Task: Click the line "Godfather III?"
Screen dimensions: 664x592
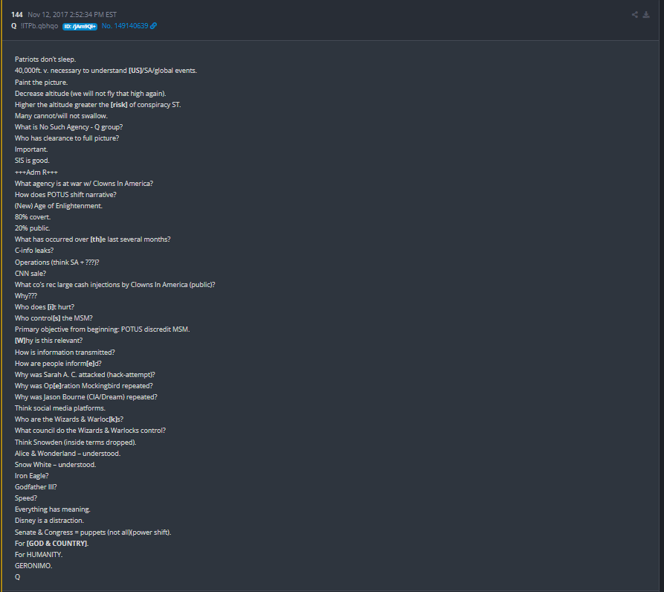Action: point(36,487)
